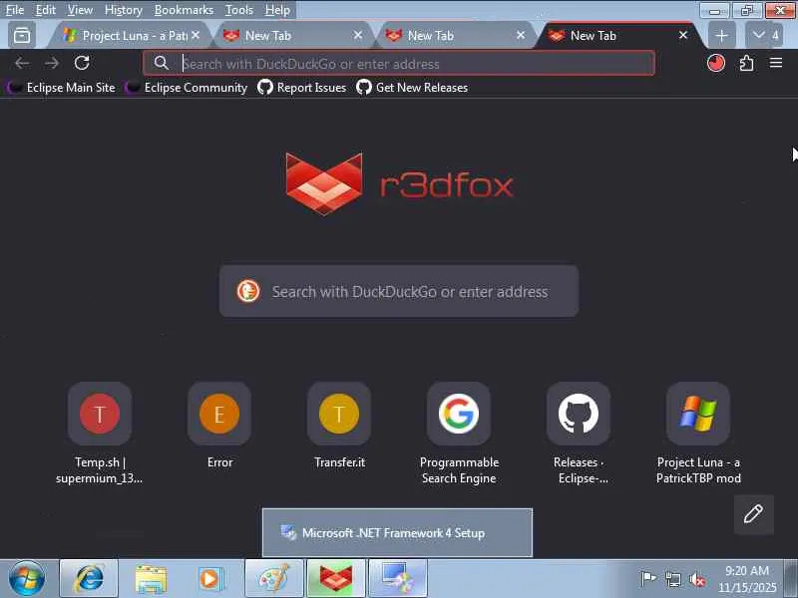The width and height of the screenshot is (798, 598).
Task: Open the File menu
Action: click(x=15, y=10)
